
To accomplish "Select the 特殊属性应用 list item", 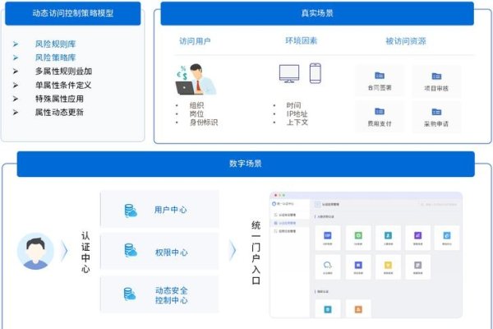I will pyautogui.click(x=59, y=99).
